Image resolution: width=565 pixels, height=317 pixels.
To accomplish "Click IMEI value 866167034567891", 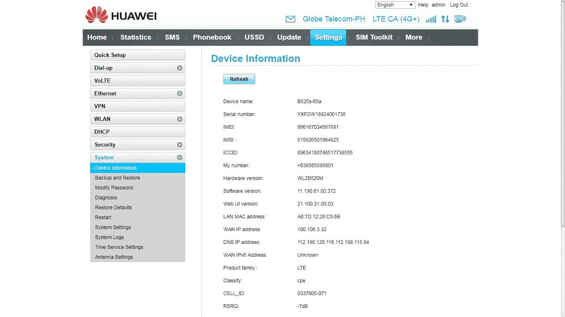I will [318, 127].
